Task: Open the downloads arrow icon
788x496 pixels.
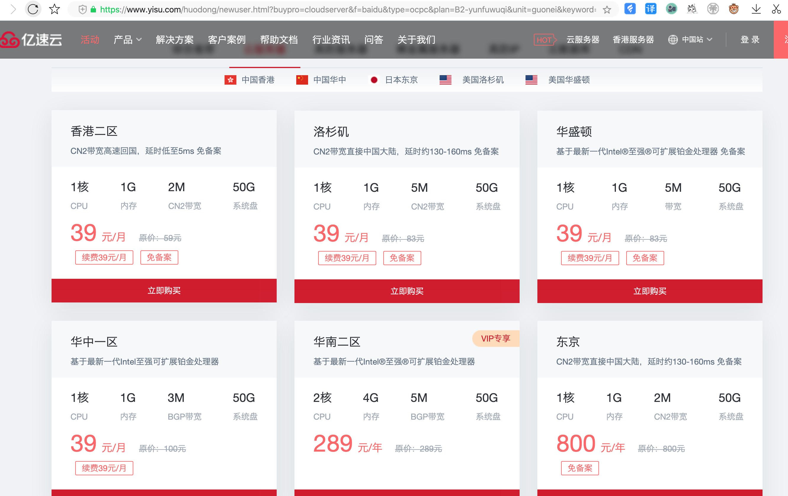Action: [x=756, y=9]
